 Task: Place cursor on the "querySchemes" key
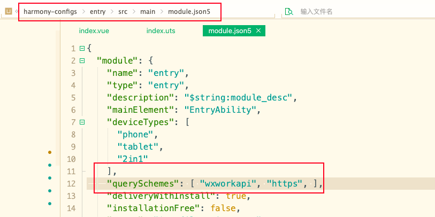[x=143, y=184]
